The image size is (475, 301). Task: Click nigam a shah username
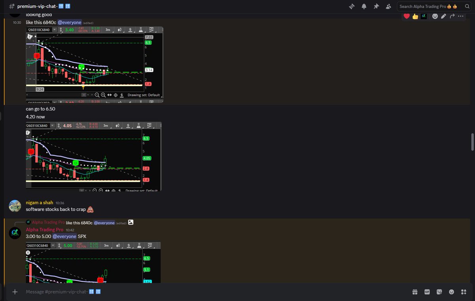click(40, 203)
